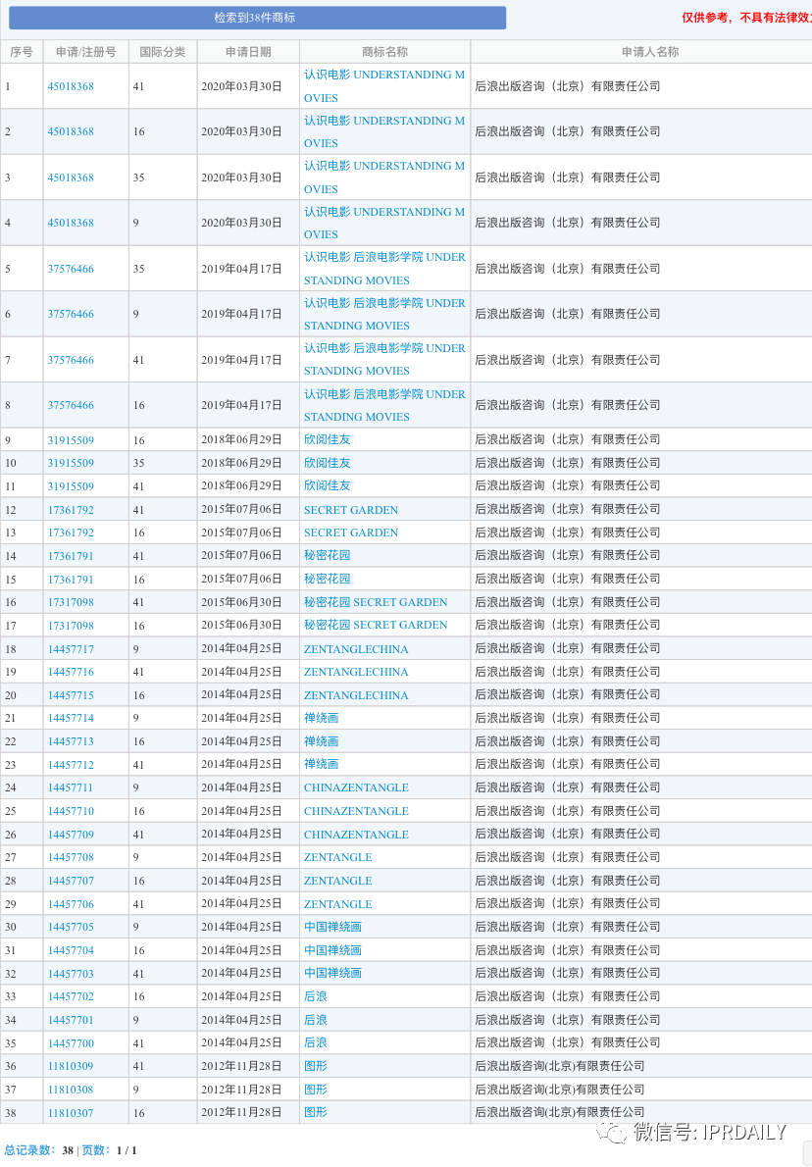Open registration number 45018368 in row 1
This screenshot has height=1167, width=812.
pyautogui.click(x=71, y=86)
